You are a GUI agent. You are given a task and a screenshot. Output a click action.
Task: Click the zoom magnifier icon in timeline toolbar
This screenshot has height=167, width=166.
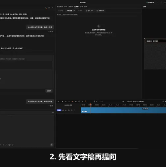[163, 102]
